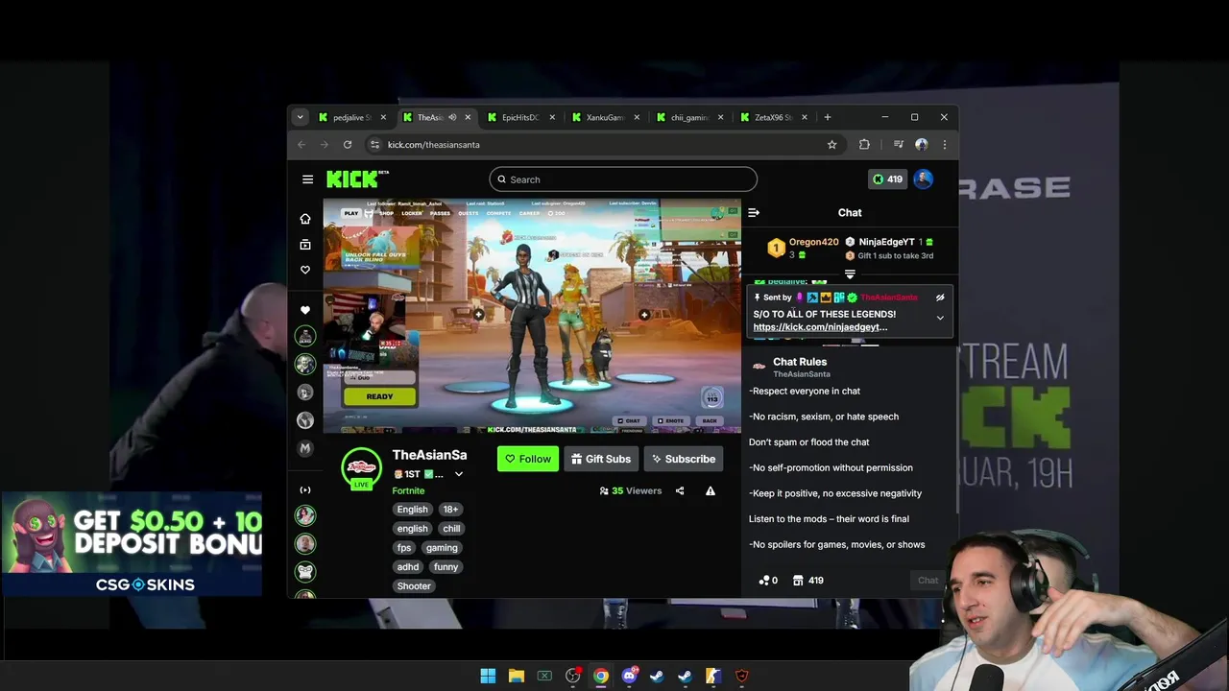
Task: Select the gaming tag
Action: coord(442,548)
